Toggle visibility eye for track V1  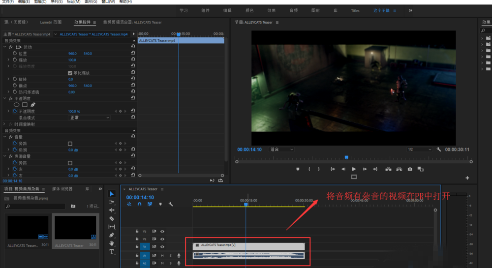pyautogui.click(x=162, y=246)
